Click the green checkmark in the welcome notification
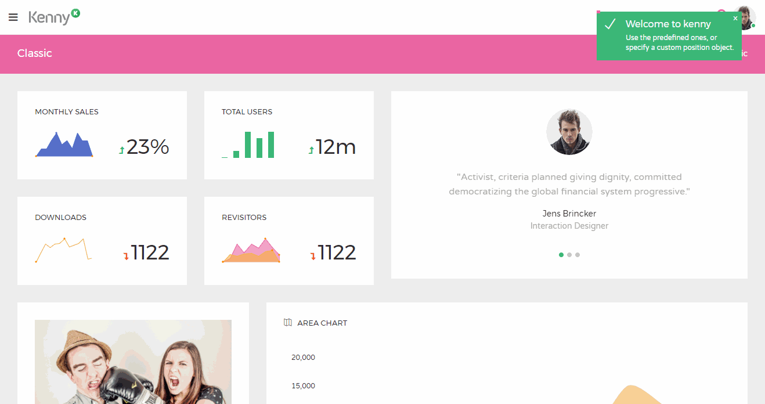765x404 pixels. point(610,24)
